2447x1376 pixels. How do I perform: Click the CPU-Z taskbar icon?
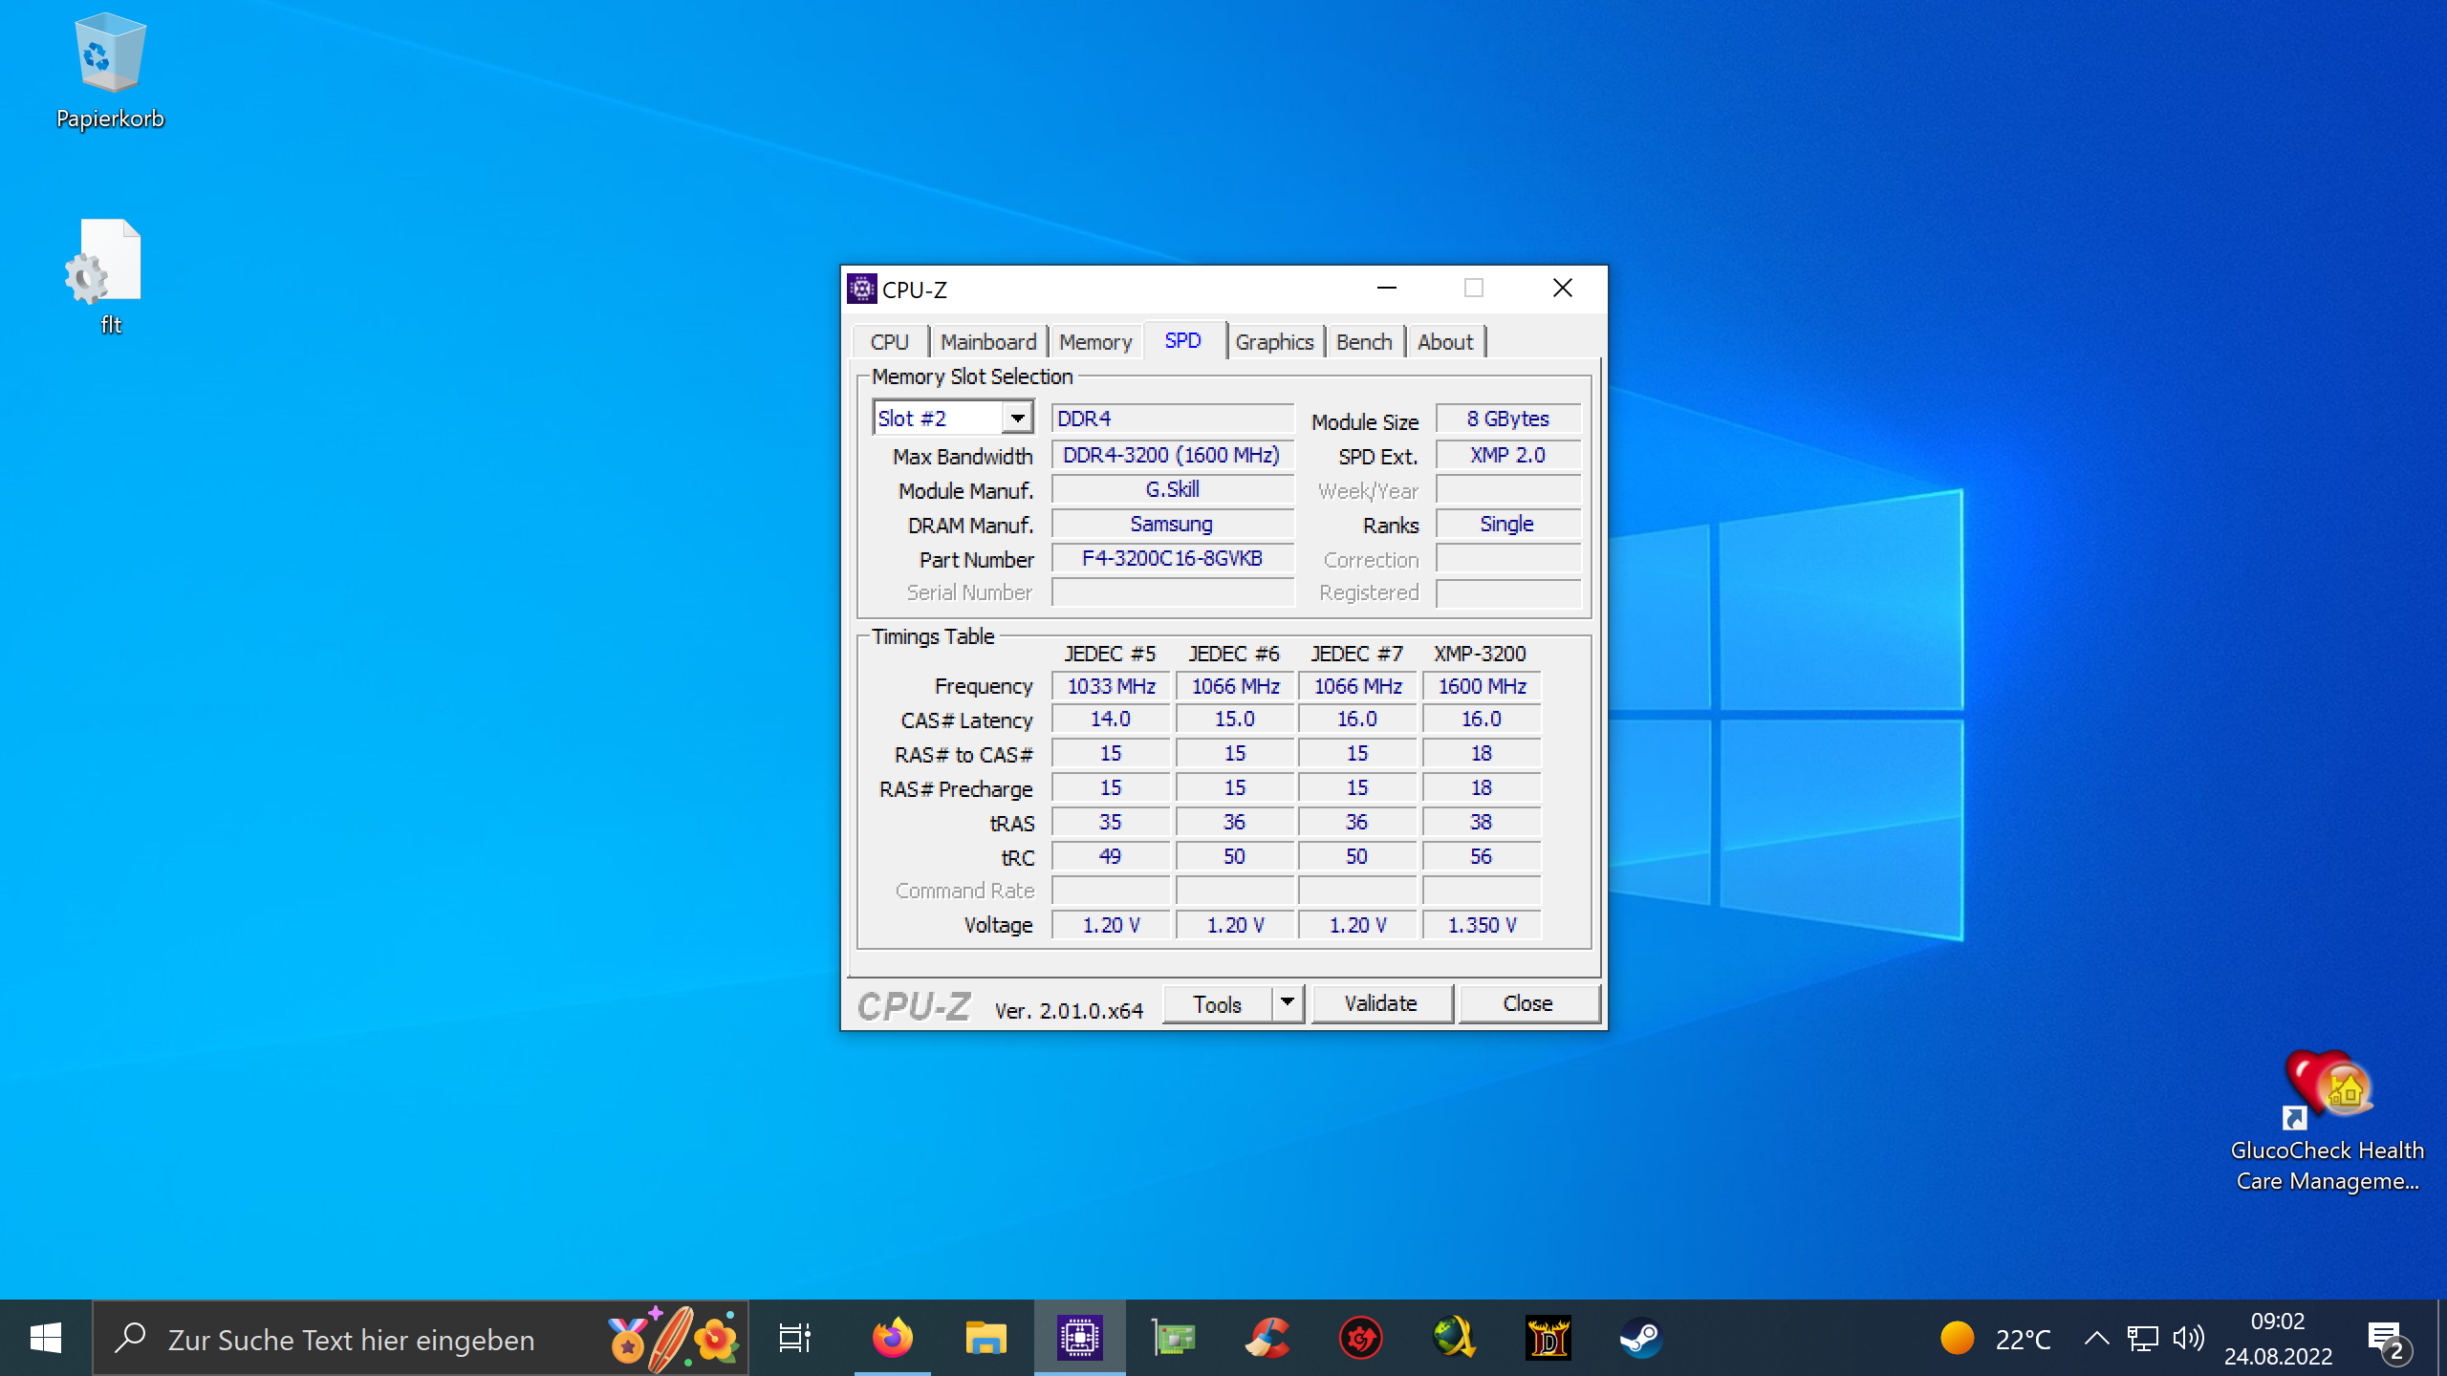[1079, 1338]
